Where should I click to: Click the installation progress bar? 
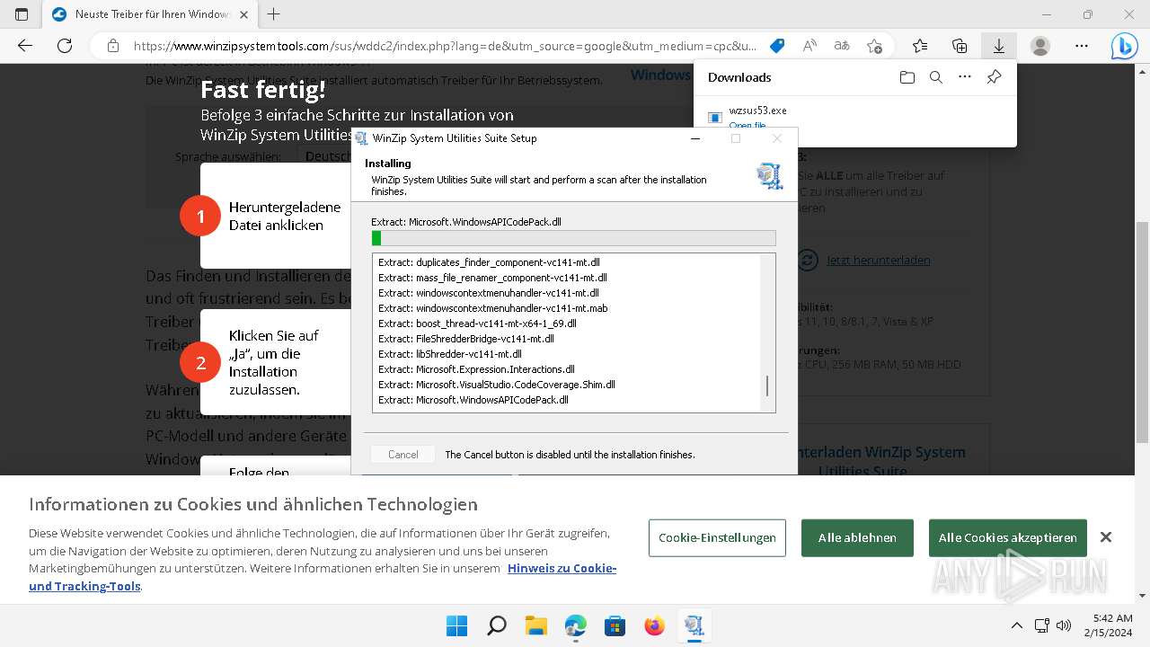(x=574, y=238)
